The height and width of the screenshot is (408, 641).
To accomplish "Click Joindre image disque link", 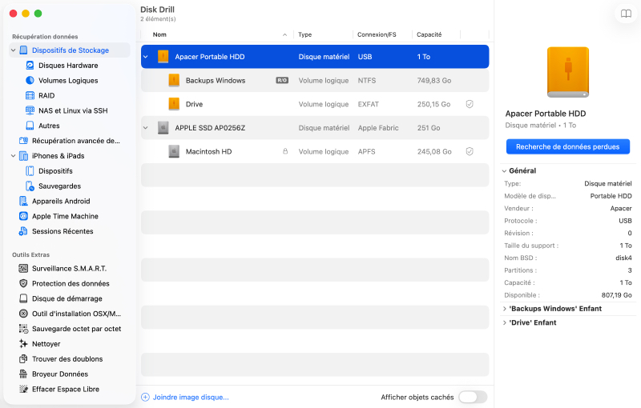I will click(x=191, y=398).
